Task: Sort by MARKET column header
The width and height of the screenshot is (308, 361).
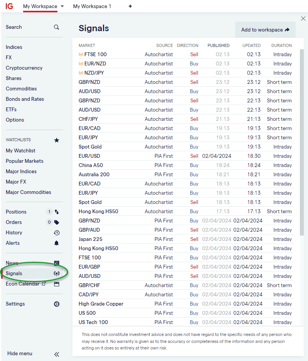Action: click(x=87, y=45)
